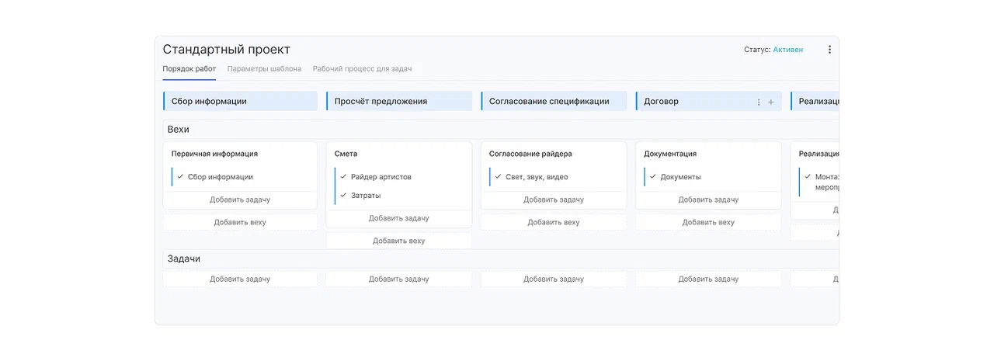Screen dimensions: 994x361
Task: Open the Смета milestone card title
Action: click(x=346, y=154)
